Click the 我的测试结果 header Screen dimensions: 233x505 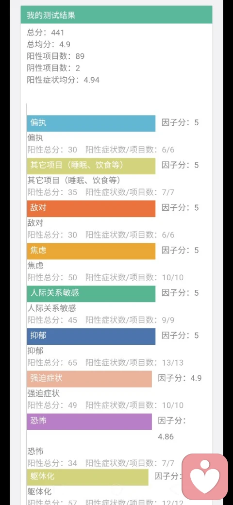tap(116, 15)
